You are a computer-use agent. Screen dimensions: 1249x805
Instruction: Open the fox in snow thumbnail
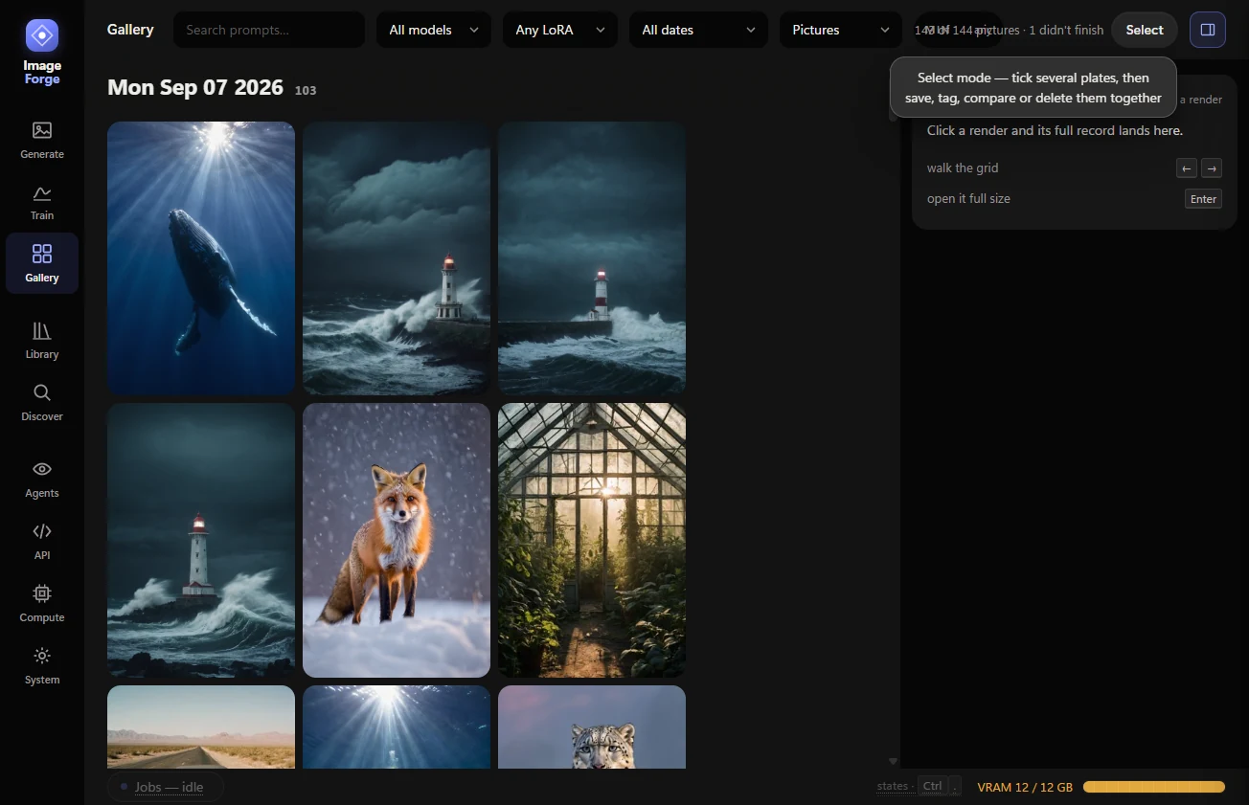pos(397,540)
